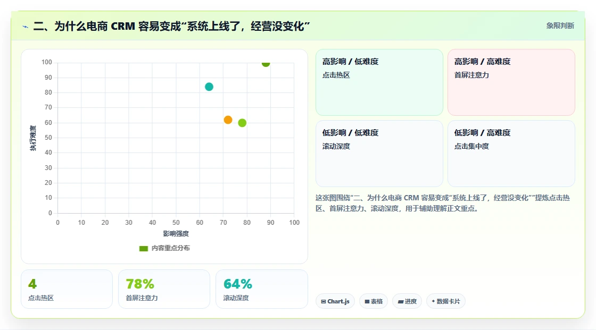Click the 64% 滚动深度 stat card
Screen dimensions: 596x330
click(261, 290)
